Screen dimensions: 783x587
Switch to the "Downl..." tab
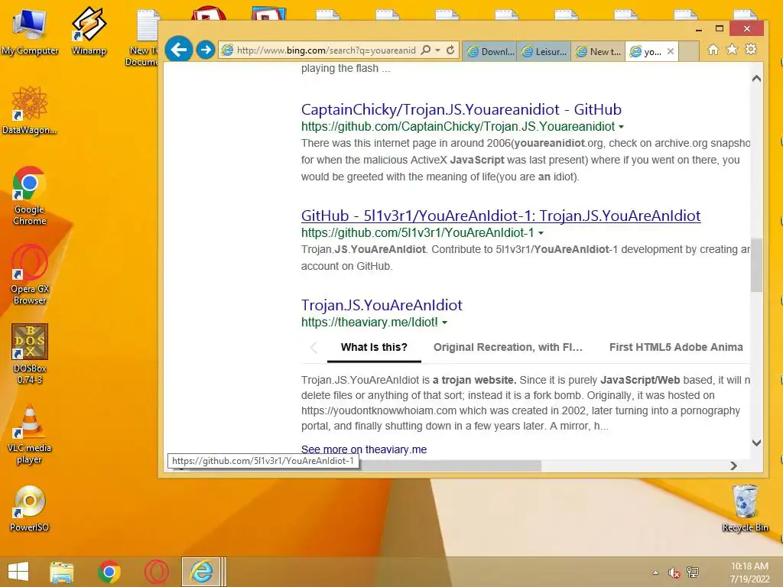click(x=490, y=51)
